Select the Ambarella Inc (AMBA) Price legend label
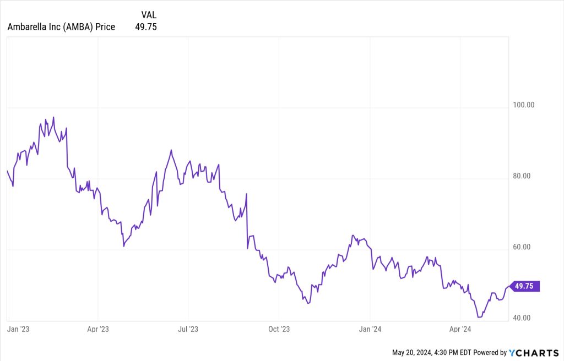Viewport: 564px width, 361px height. (61, 27)
